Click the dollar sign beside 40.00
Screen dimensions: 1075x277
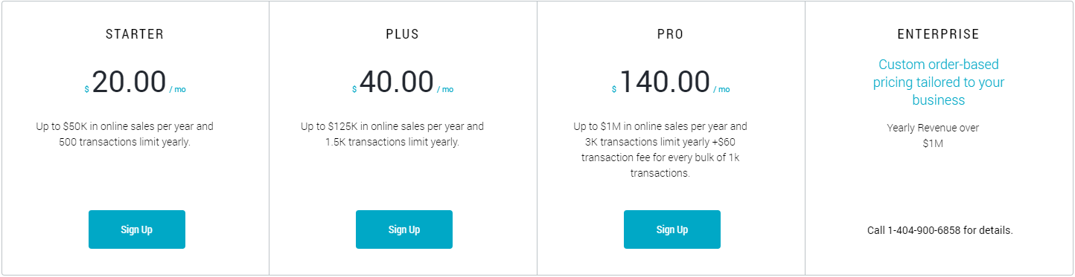click(x=354, y=89)
